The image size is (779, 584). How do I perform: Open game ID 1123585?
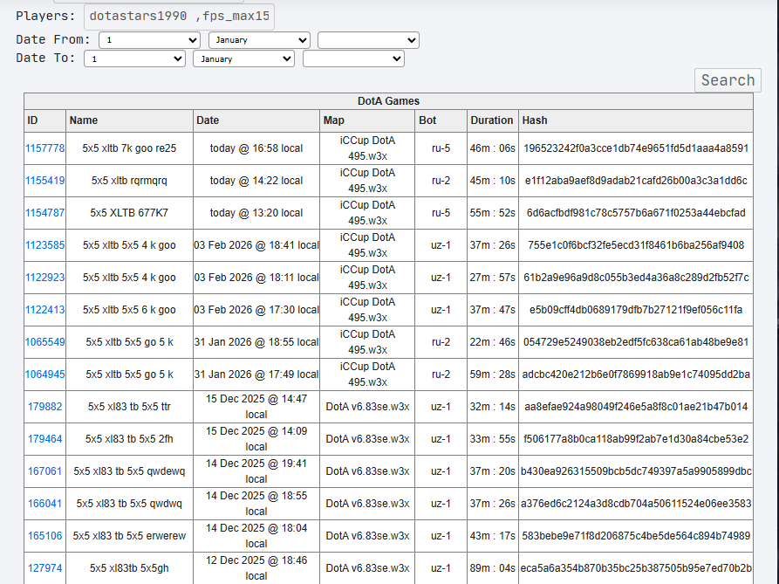[x=44, y=245]
